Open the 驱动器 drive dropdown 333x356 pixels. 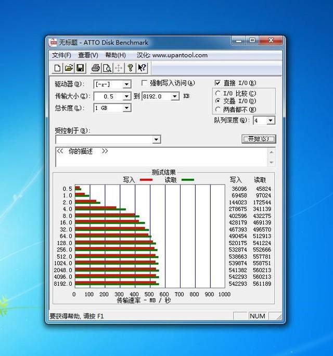[x=127, y=84]
